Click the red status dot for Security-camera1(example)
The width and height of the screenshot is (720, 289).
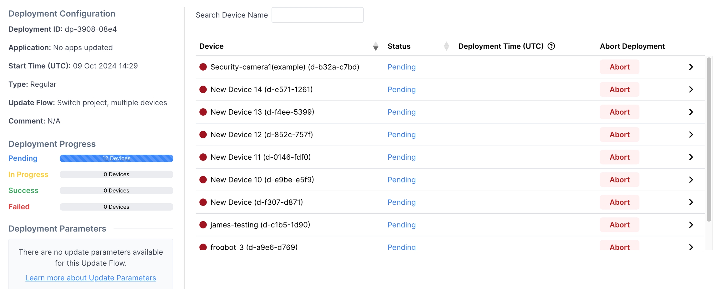203,67
